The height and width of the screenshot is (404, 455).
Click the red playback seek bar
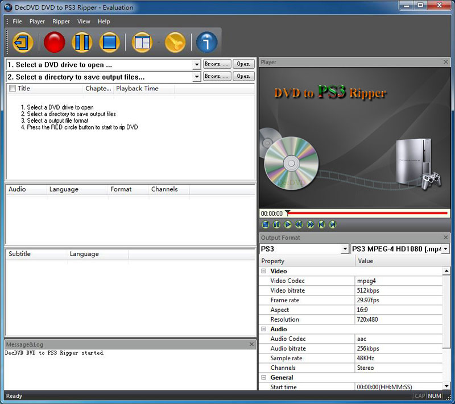(x=368, y=213)
